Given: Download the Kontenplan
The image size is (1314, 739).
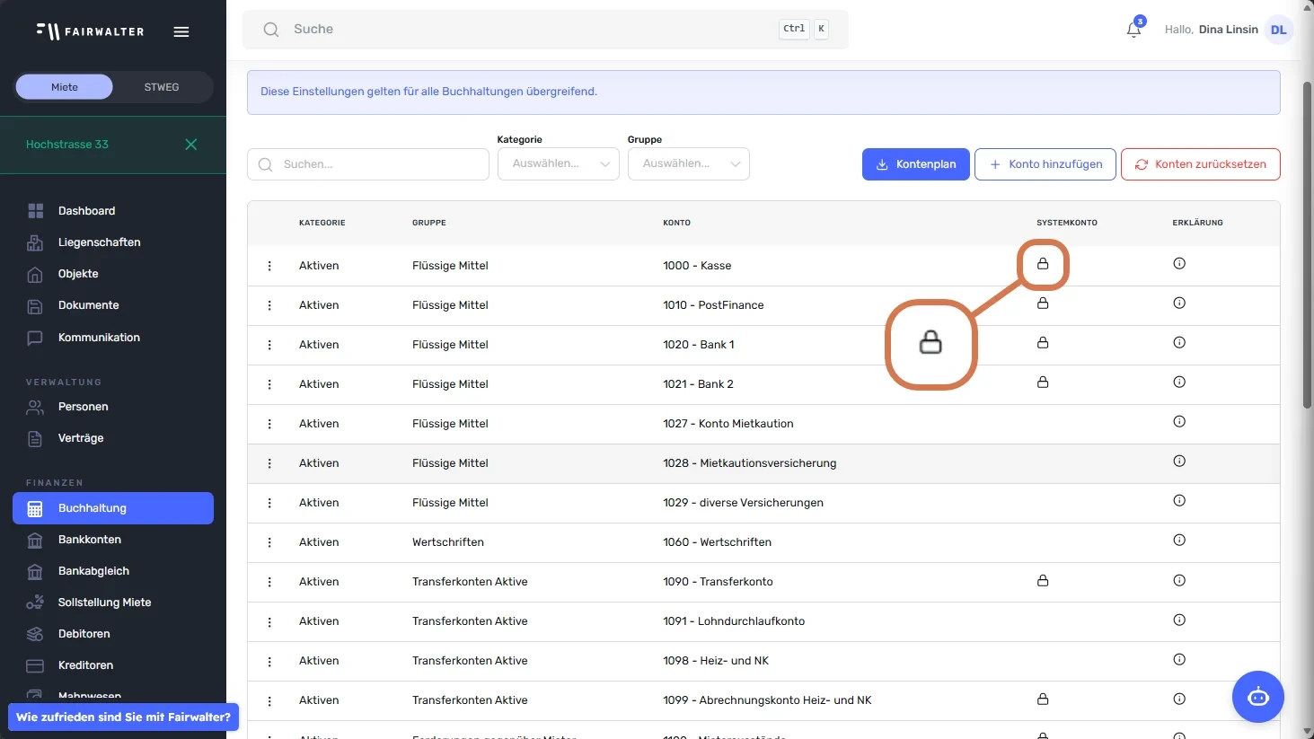Looking at the screenshot, I should coord(916,164).
